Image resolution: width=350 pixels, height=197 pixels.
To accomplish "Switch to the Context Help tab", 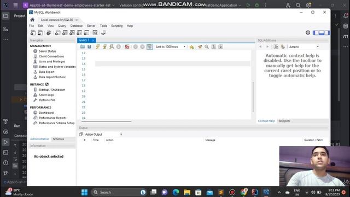I will click(x=266, y=121).
